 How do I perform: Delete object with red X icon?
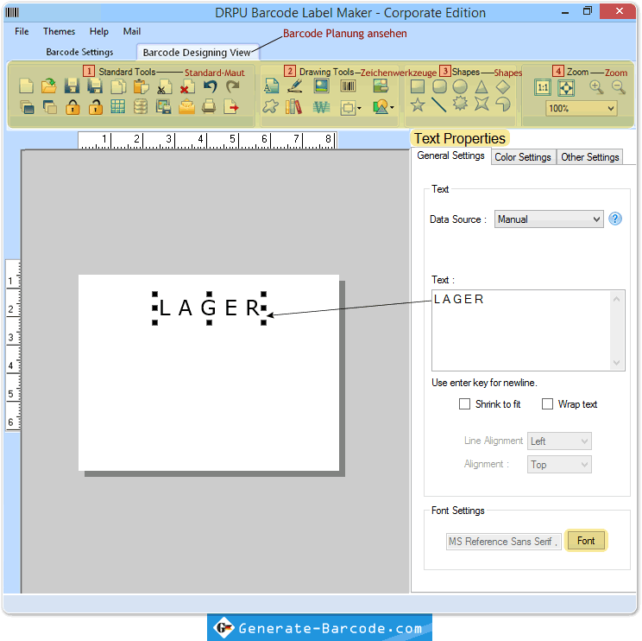[x=187, y=87]
